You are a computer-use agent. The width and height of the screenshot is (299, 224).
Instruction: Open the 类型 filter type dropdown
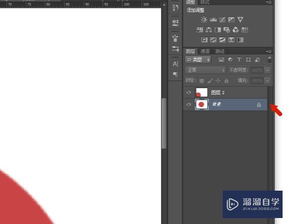click(198, 60)
